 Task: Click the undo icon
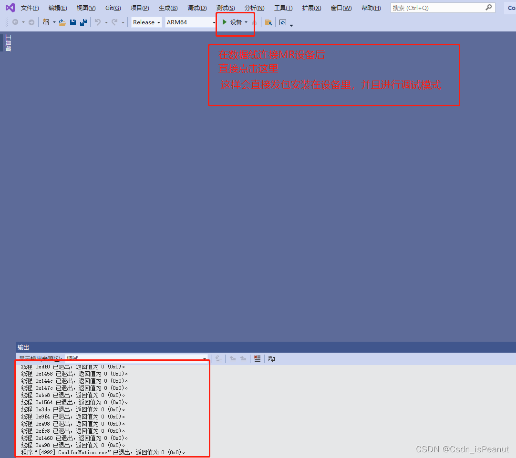[x=98, y=22]
